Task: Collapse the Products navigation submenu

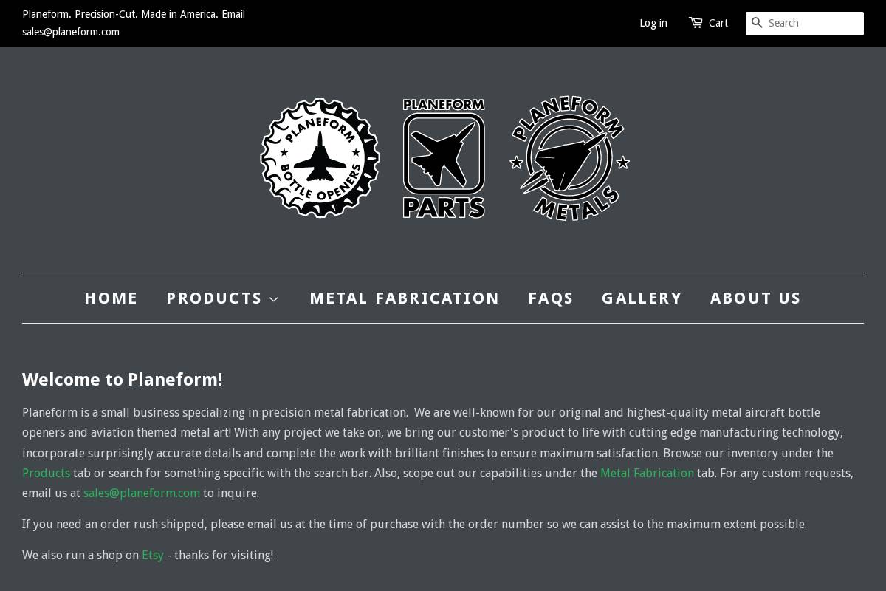Action: pos(273,298)
